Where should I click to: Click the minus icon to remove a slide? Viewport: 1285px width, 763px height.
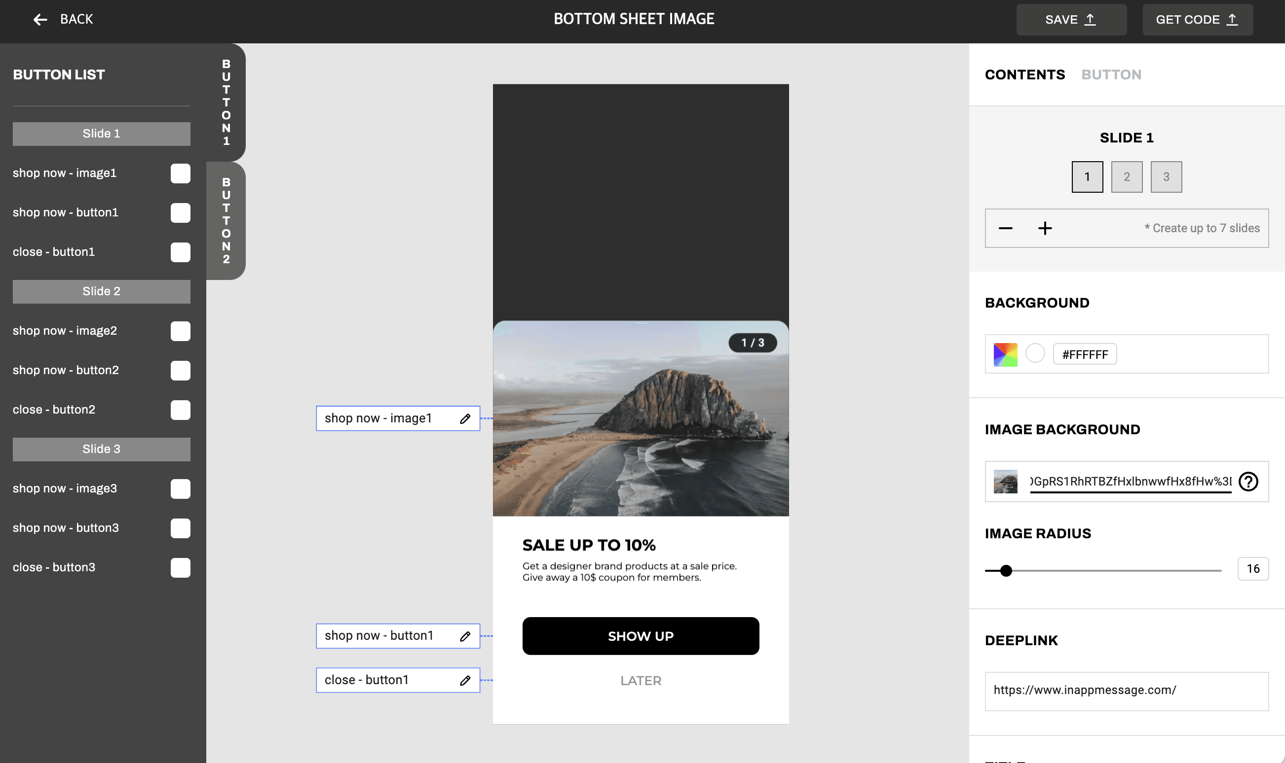coord(1006,228)
